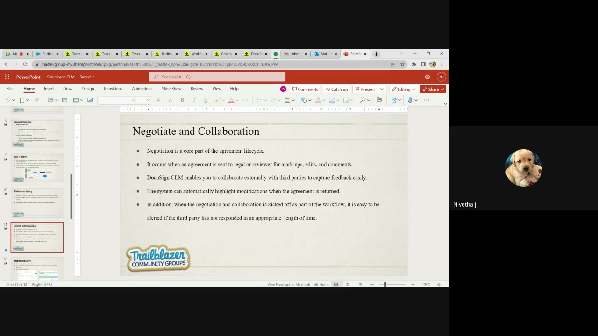Switch to Normal view in status bar

tap(336, 284)
